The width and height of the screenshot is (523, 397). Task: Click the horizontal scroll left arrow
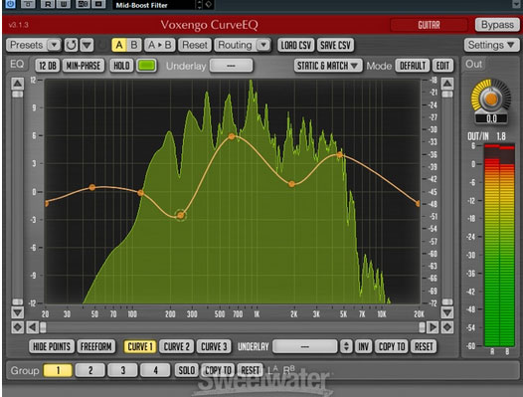(x=32, y=327)
